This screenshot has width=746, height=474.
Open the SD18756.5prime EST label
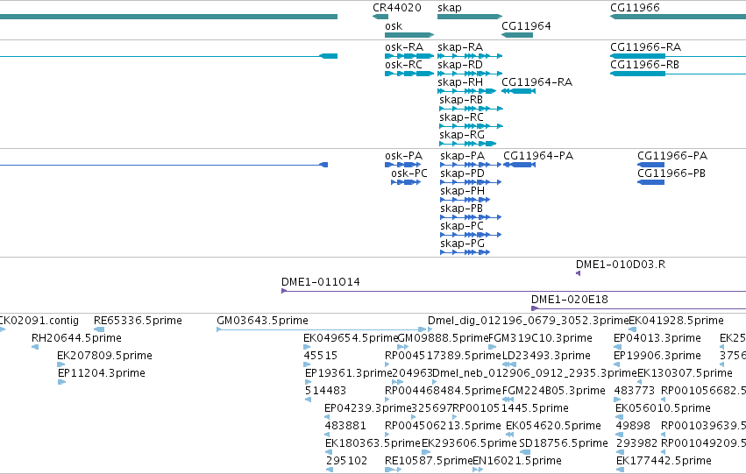pyautogui.click(x=564, y=443)
